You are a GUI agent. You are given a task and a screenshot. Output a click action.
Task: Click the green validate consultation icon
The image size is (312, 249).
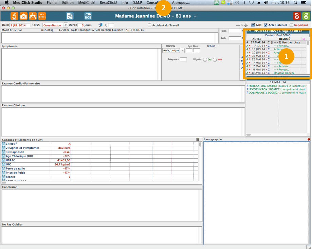[306, 16]
